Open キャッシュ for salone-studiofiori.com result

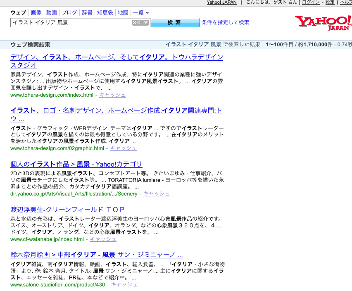pyautogui.click(x=124, y=284)
